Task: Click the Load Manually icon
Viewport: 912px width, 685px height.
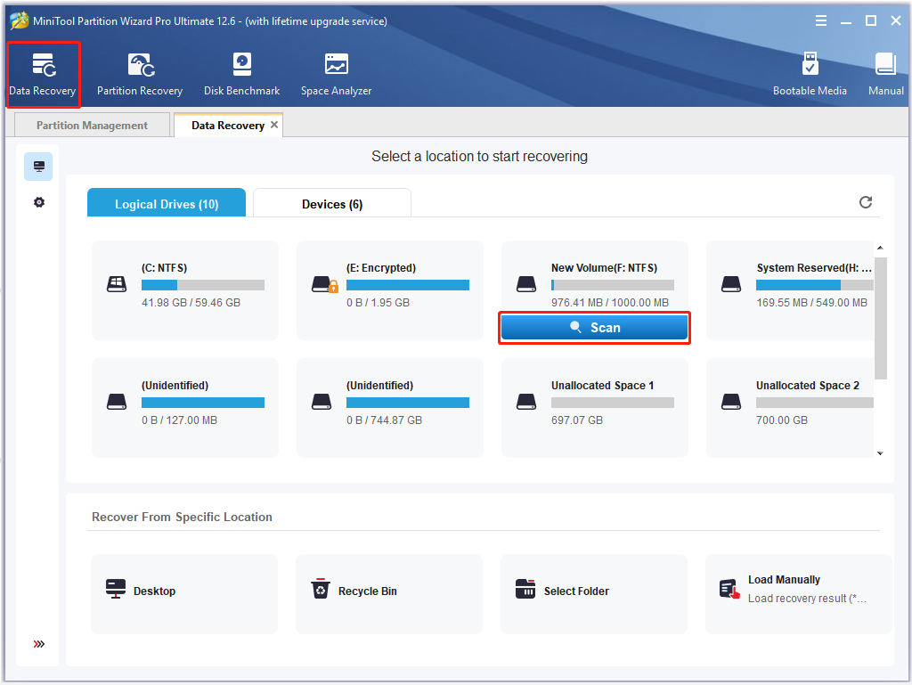Action: (729, 589)
